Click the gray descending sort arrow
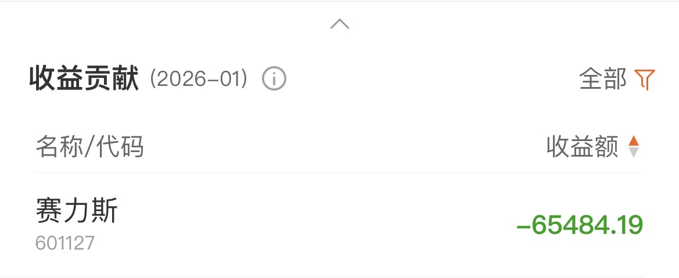The width and height of the screenshot is (679, 278). click(x=634, y=153)
